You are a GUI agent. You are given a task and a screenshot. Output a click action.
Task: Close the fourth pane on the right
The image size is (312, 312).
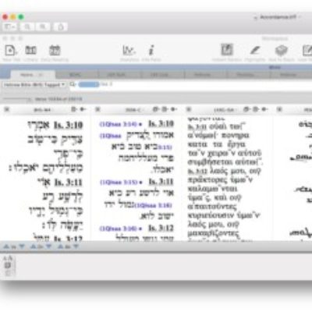279,109
